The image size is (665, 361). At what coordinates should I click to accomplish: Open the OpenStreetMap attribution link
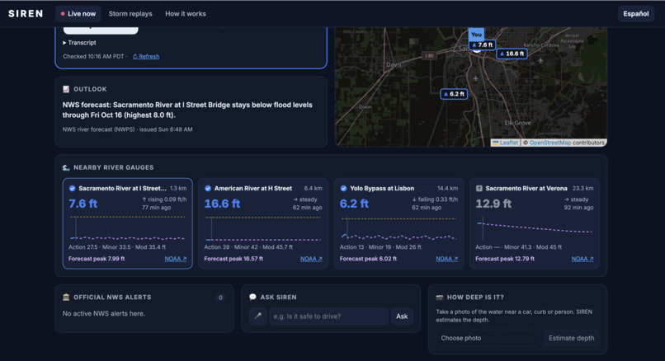tap(550, 143)
